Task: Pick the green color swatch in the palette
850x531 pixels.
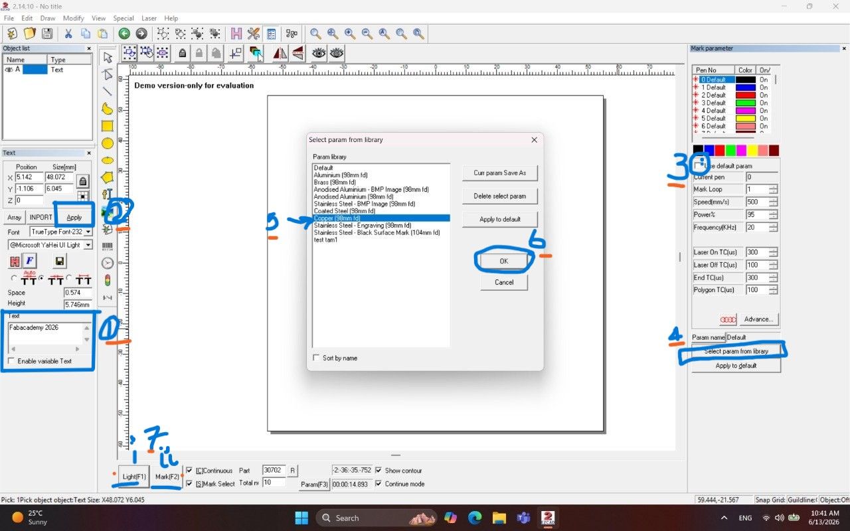Action: coord(730,151)
